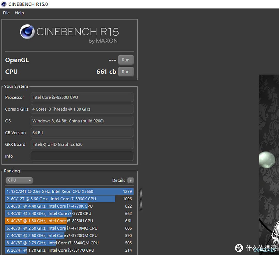279x255 pixels.
Task: Click the Cores x GHz value field
Action: (x=82, y=109)
